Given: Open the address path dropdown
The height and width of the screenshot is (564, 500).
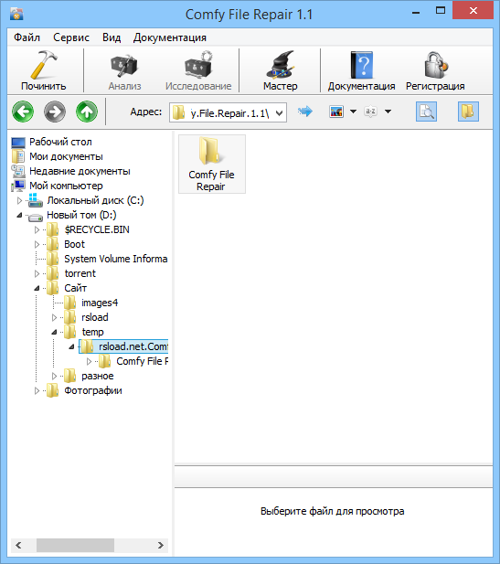Looking at the screenshot, I should coord(279,113).
